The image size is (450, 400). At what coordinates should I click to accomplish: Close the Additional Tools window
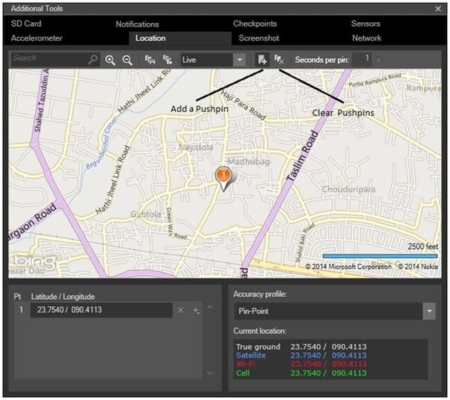pyautogui.click(x=438, y=9)
